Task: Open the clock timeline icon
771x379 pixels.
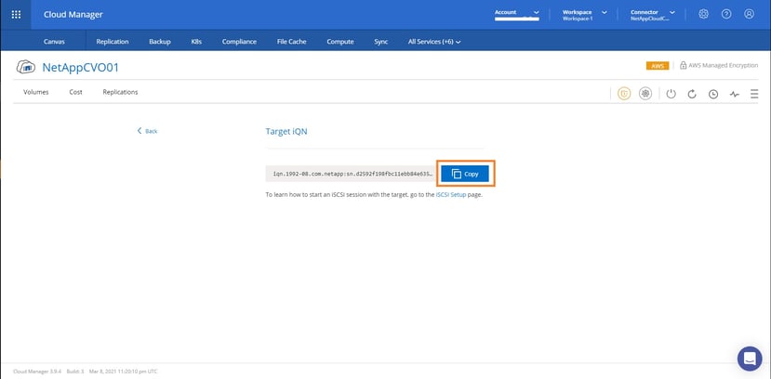Action: coord(713,94)
